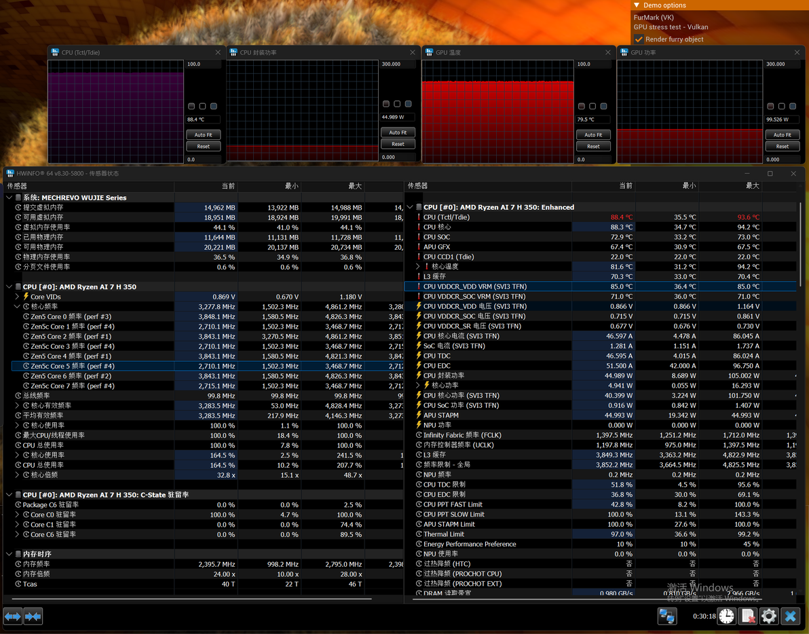This screenshot has width=809, height=634.
Task: Select the CPU PPT FAST Limit row
Action: (x=601, y=504)
